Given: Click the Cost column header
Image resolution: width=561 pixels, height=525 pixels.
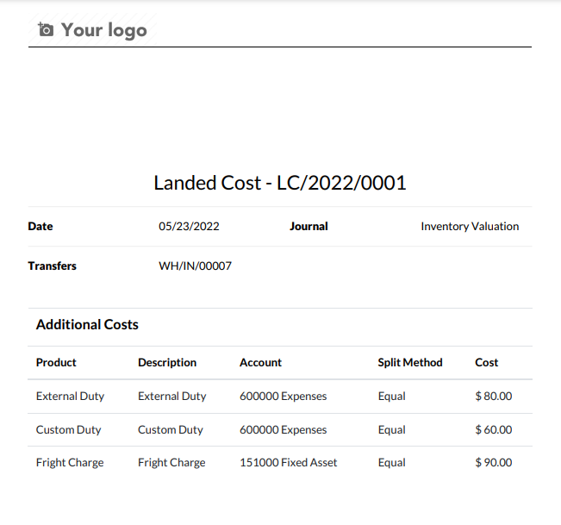Looking at the screenshot, I should point(486,363).
